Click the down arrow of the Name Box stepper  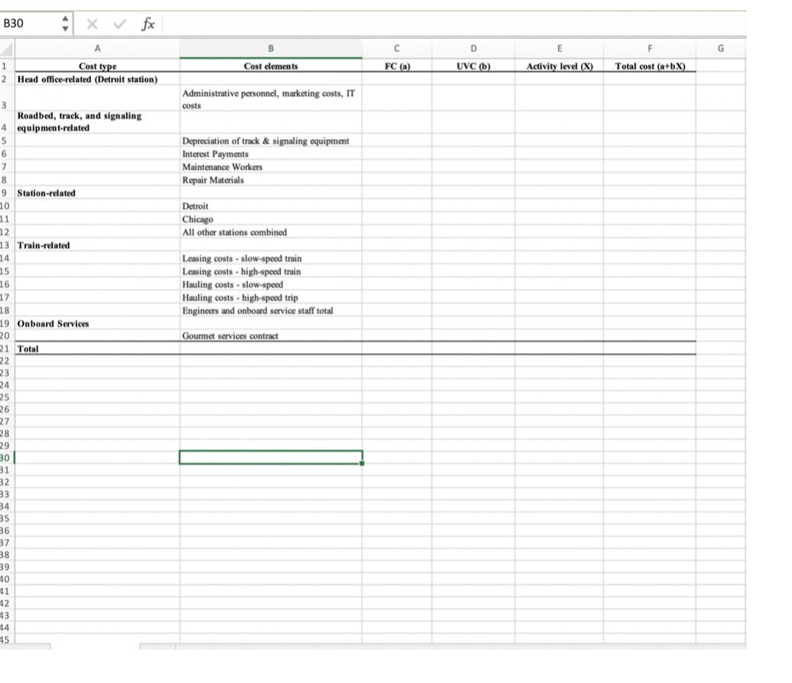pos(65,28)
